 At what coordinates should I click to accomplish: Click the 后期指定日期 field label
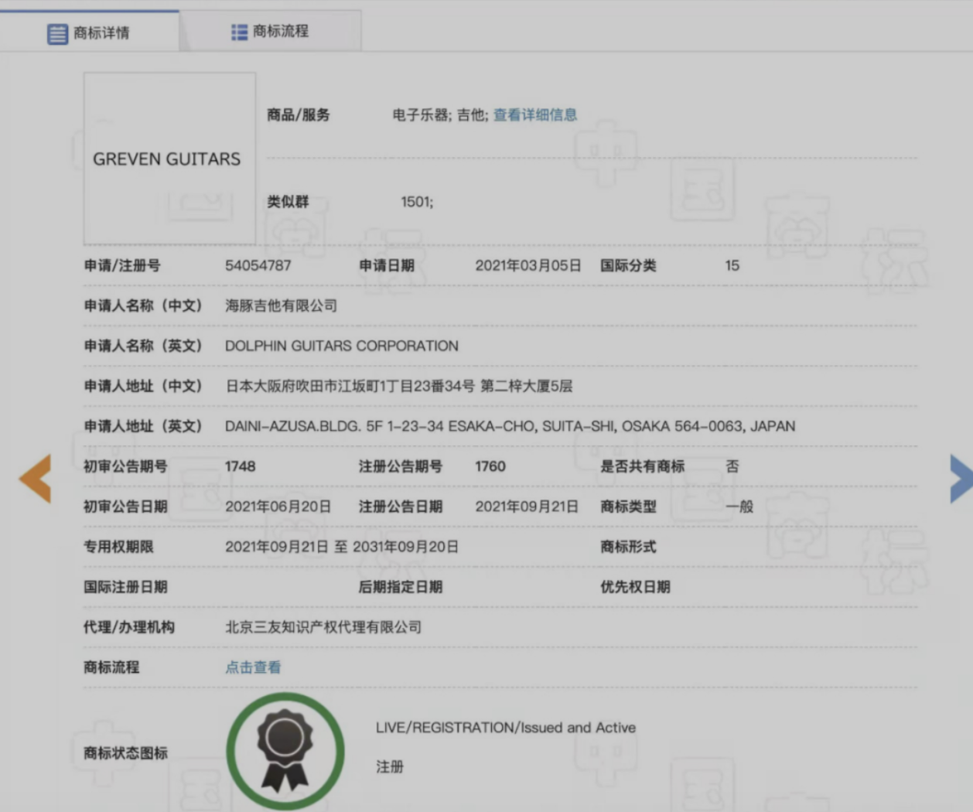pos(401,588)
